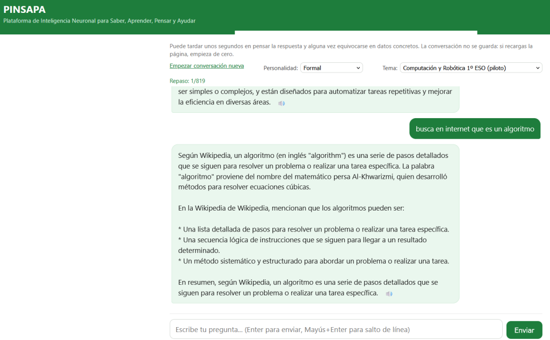This screenshot has height=340, width=550.
Task: Click 'Empezar conversación nueva' link
Action: (x=207, y=66)
